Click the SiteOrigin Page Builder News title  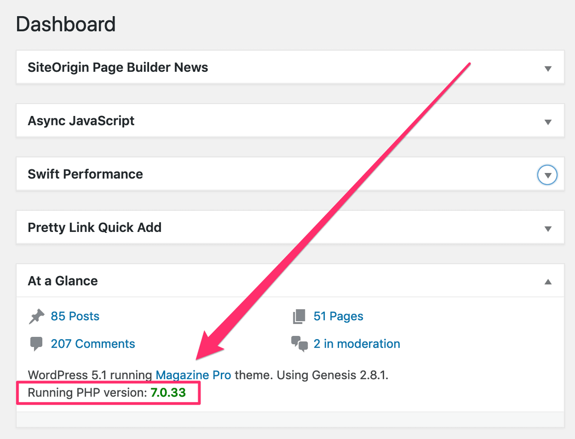click(x=118, y=67)
